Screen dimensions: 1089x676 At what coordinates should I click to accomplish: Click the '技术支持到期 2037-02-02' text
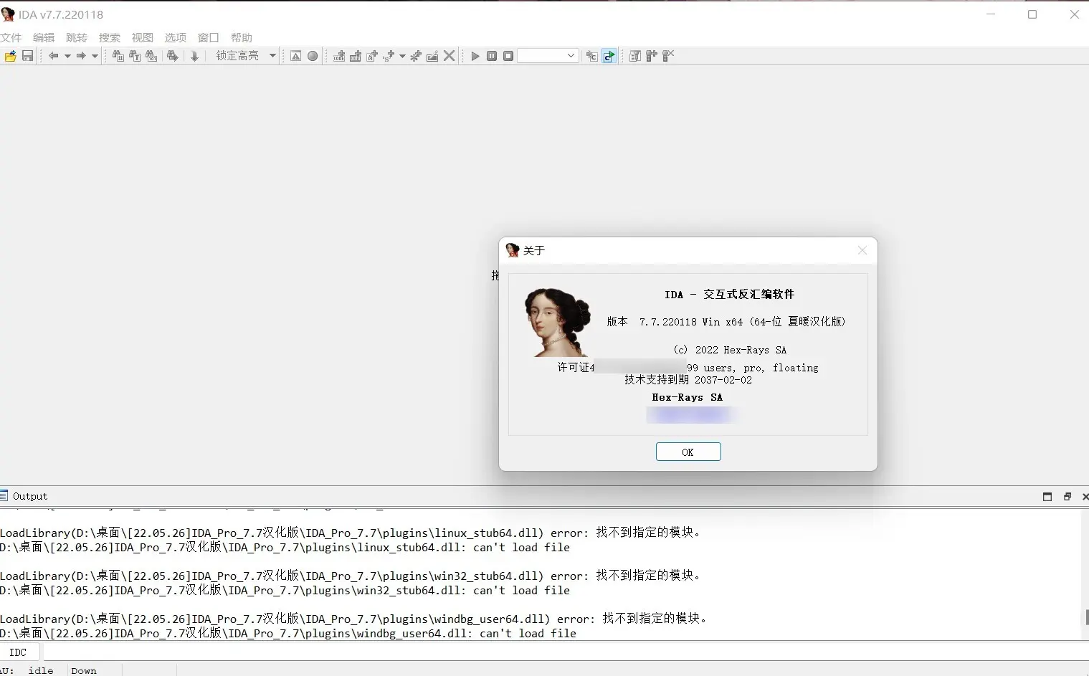click(x=688, y=380)
